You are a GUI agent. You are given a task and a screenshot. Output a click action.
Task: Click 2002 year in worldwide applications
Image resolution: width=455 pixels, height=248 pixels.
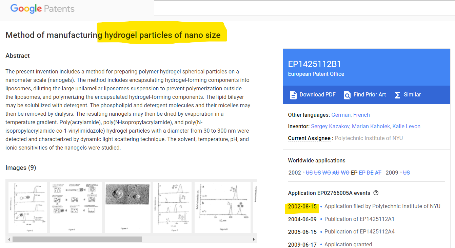pyautogui.click(x=295, y=173)
